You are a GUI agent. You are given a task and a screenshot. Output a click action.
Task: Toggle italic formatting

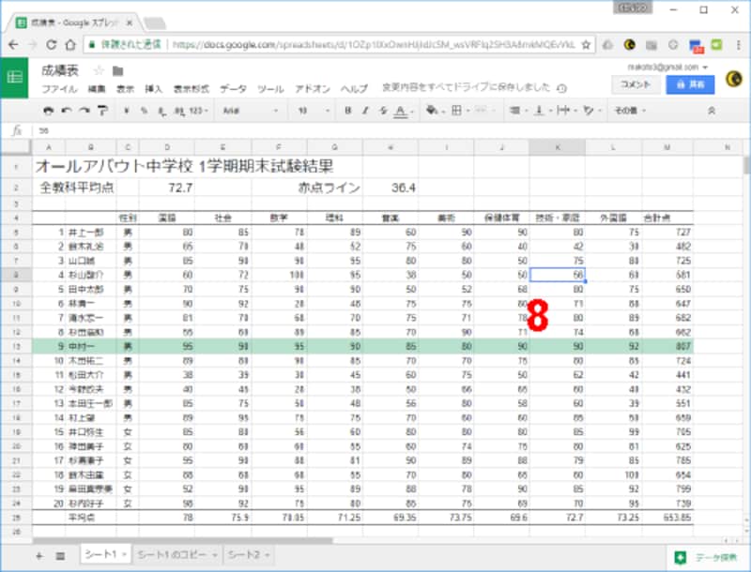(364, 111)
